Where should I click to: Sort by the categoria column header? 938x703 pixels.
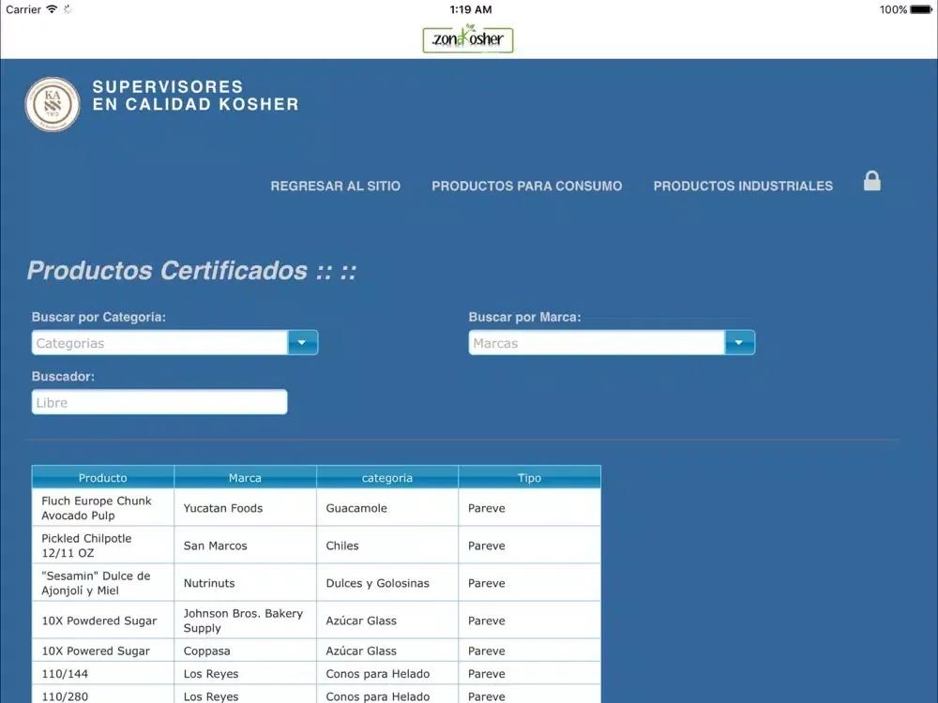coord(387,478)
